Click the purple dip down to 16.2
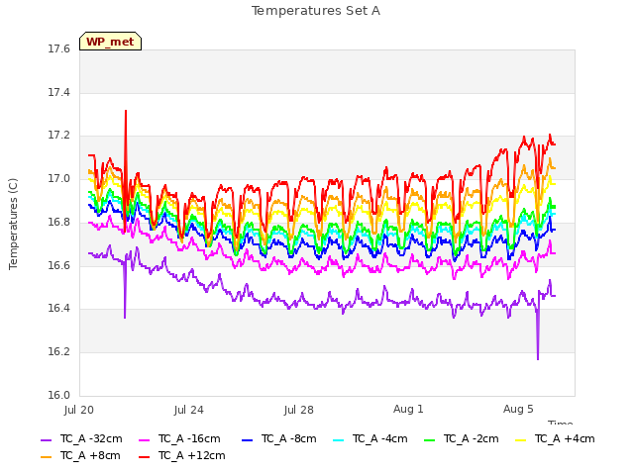The width and height of the screenshot is (634, 475). coord(538,358)
